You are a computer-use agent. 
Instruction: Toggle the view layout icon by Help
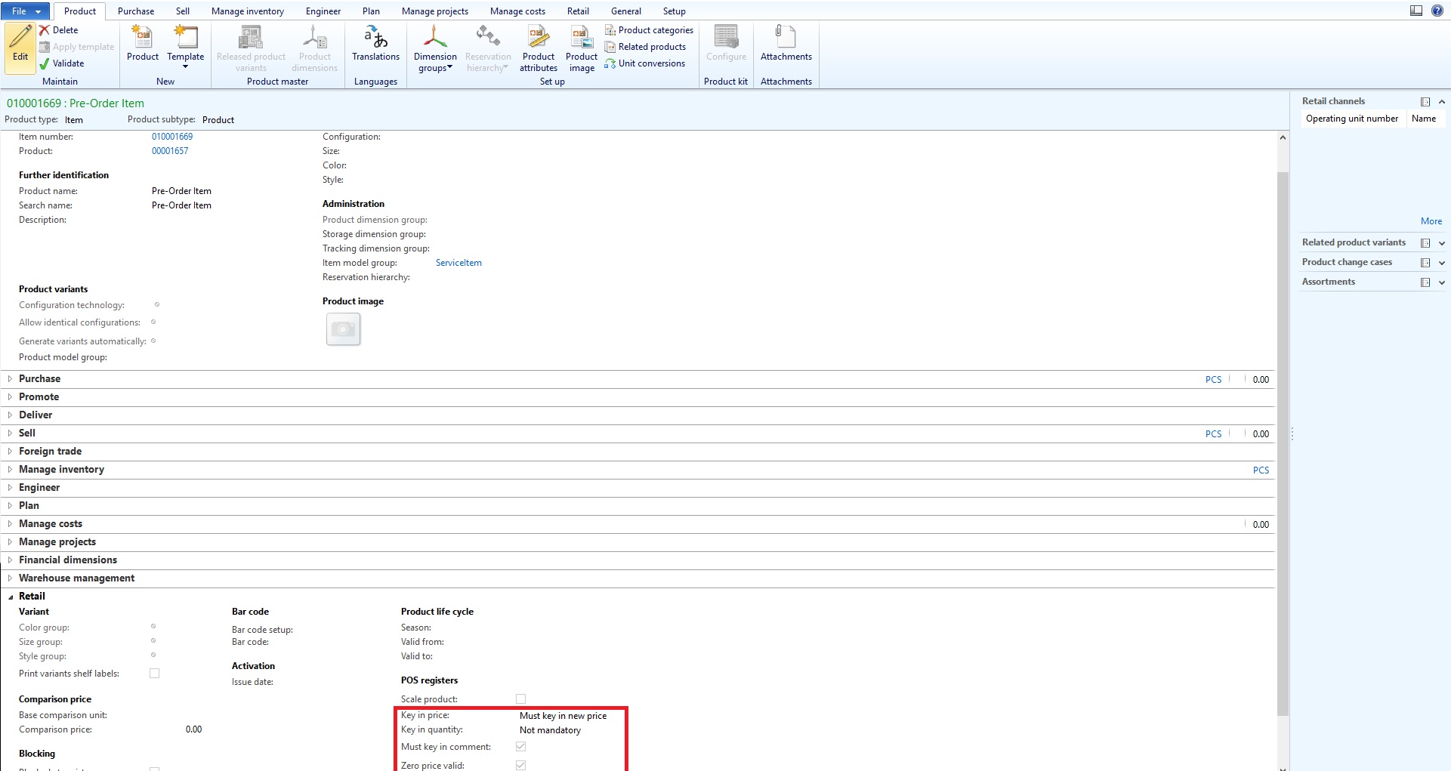pyautogui.click(x=1416, y=11)
